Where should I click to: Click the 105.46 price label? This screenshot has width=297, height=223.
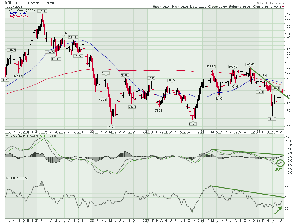pos(250,64)
